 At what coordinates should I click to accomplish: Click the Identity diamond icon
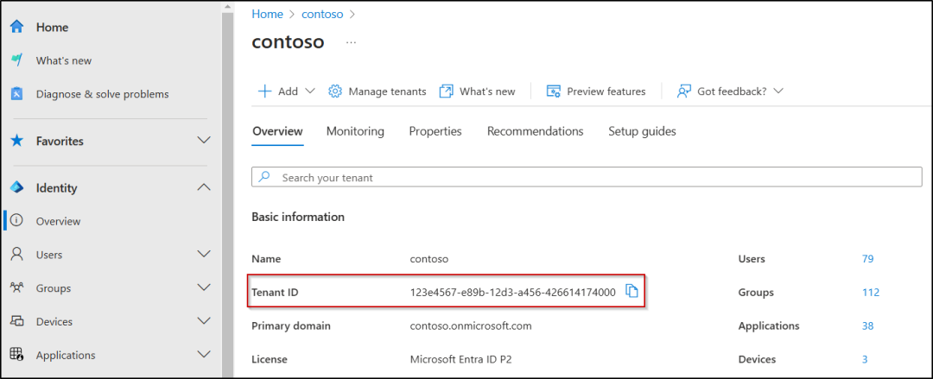pyautogui.click(x=16, y=188)
